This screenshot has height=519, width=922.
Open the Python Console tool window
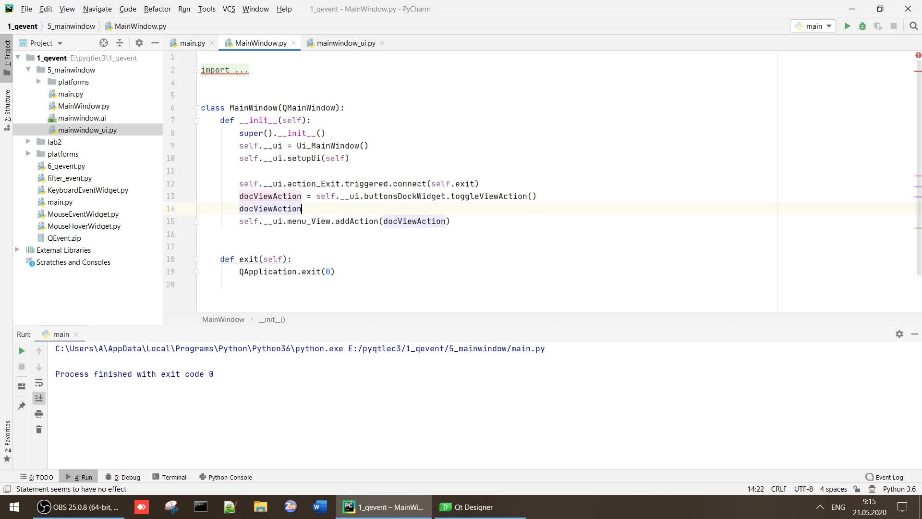[x=226, y=477]
